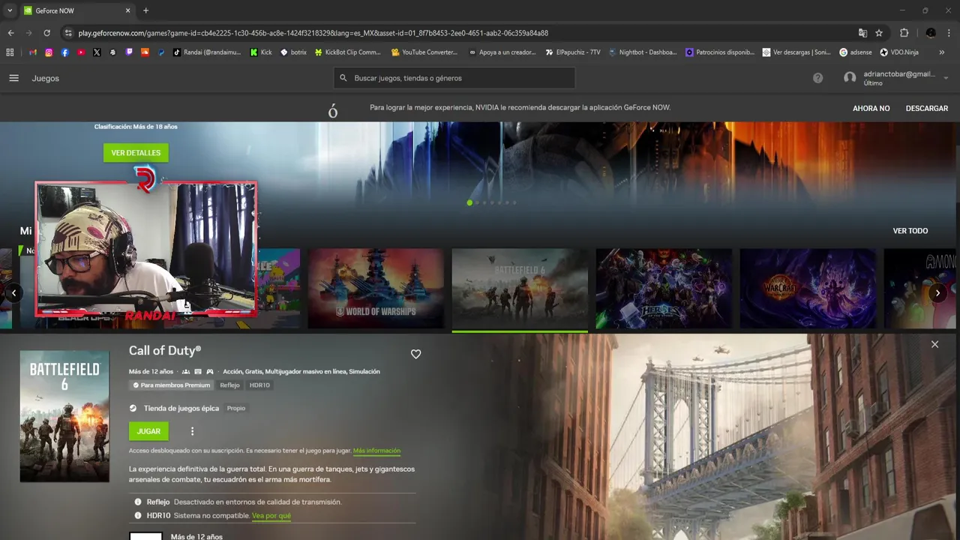This screenshot has width=960, height=540.
Task: Select the World of Warships thumbnail
Action: (376, 289)
